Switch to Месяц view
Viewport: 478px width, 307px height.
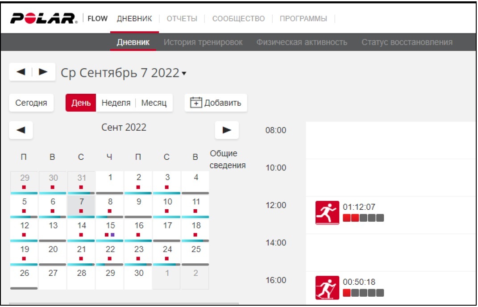point(154,103)
